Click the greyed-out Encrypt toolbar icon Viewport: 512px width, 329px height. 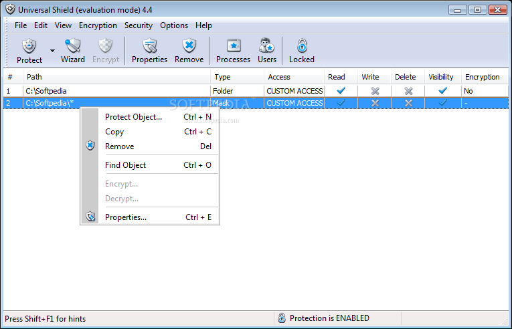106,46
